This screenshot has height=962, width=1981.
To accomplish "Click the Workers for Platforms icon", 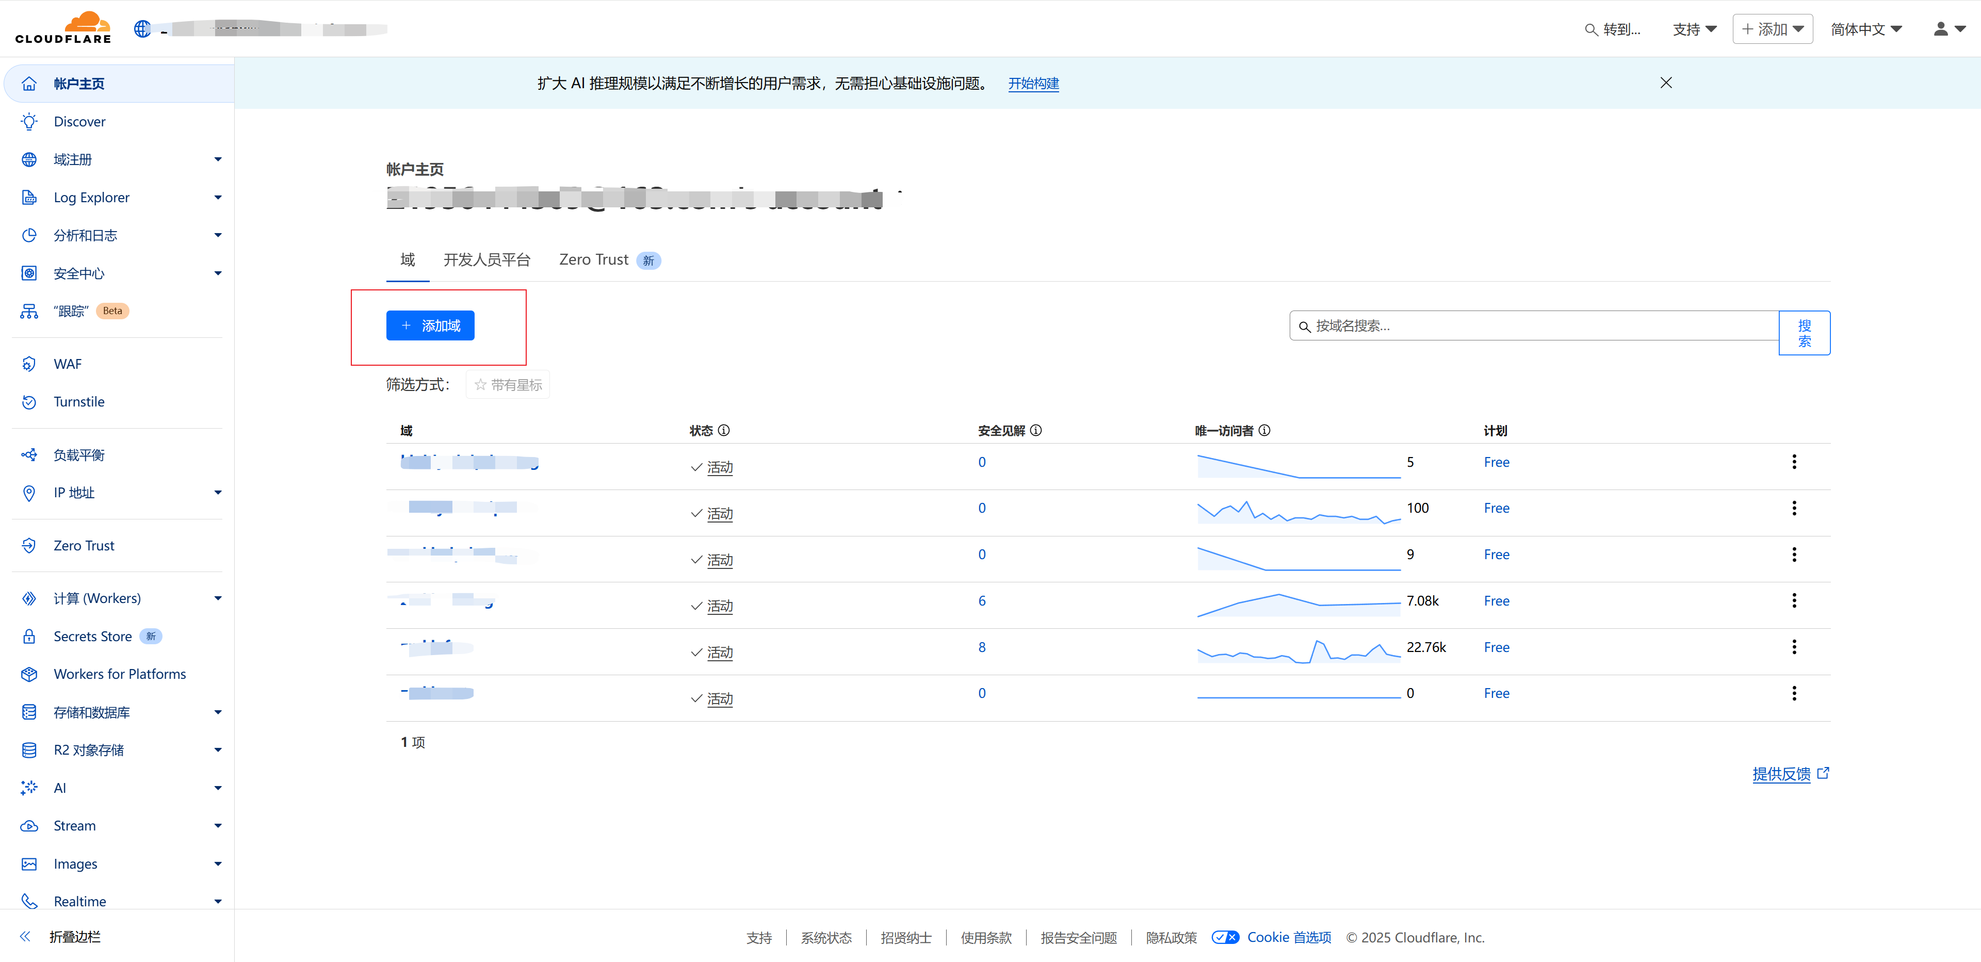I will [x=29, y=674].
